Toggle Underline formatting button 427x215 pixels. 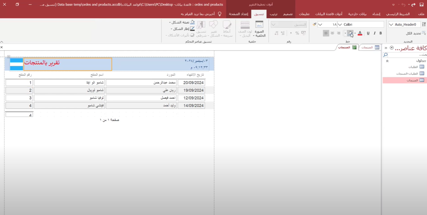[368, 33]
